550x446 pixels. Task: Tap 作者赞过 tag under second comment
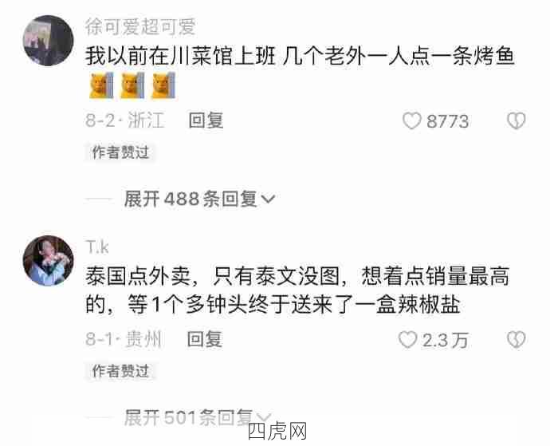[120, 371]
